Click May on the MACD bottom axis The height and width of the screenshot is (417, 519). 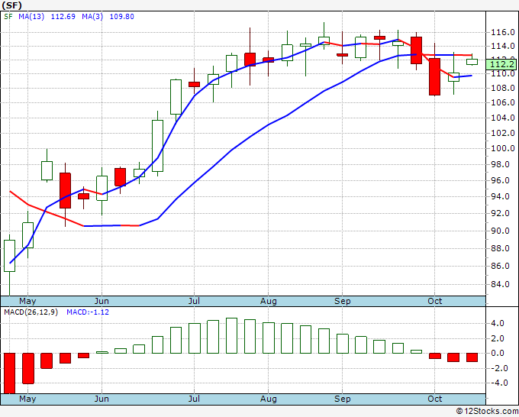[27, 399]
